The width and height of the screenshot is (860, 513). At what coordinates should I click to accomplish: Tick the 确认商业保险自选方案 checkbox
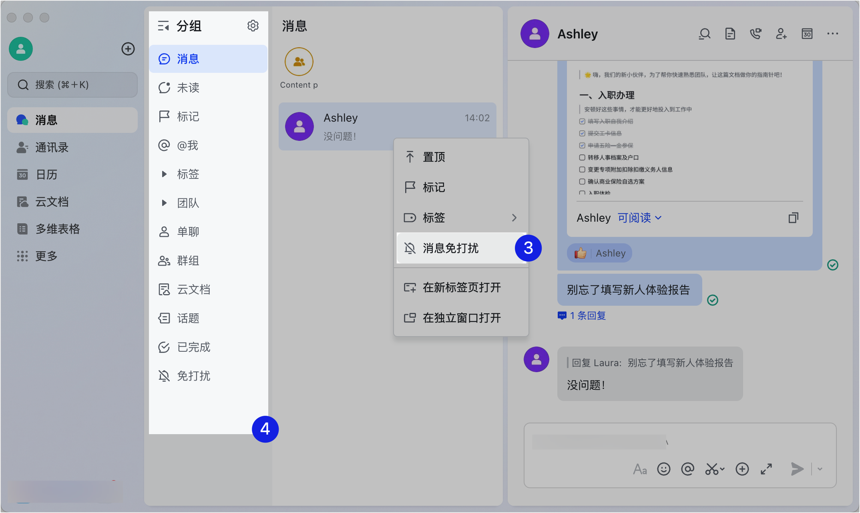click(x=582, y=182)
